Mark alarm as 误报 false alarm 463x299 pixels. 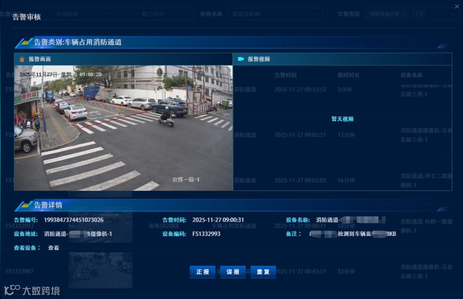[233, 272]
